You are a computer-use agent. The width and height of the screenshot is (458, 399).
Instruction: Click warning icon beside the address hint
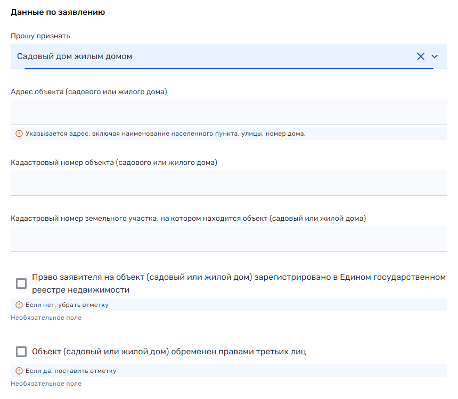19,134
